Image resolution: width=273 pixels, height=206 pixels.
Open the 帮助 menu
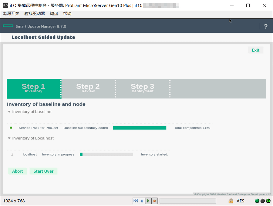click(x=67, y=14)
